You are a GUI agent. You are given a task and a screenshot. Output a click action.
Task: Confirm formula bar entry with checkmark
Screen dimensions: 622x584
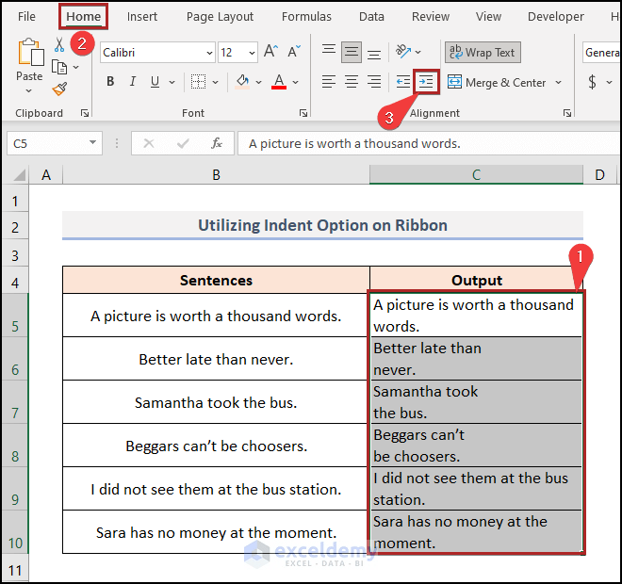[x=183, y=143]
